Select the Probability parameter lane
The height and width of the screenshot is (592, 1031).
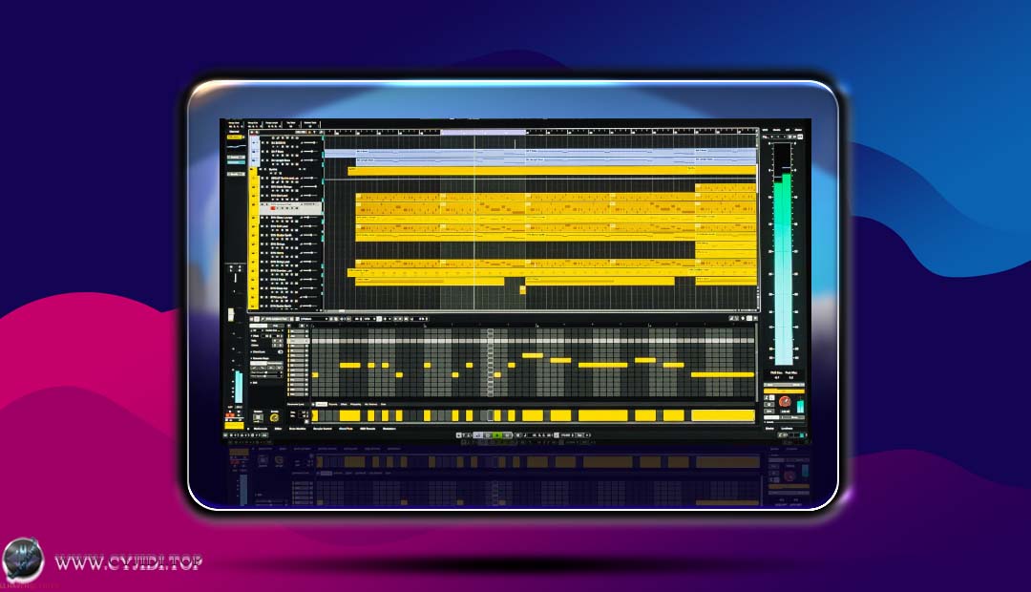coord(356,404)
